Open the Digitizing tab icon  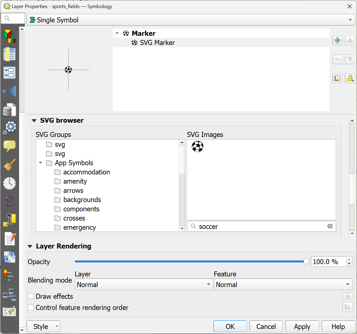coord(9,312)
